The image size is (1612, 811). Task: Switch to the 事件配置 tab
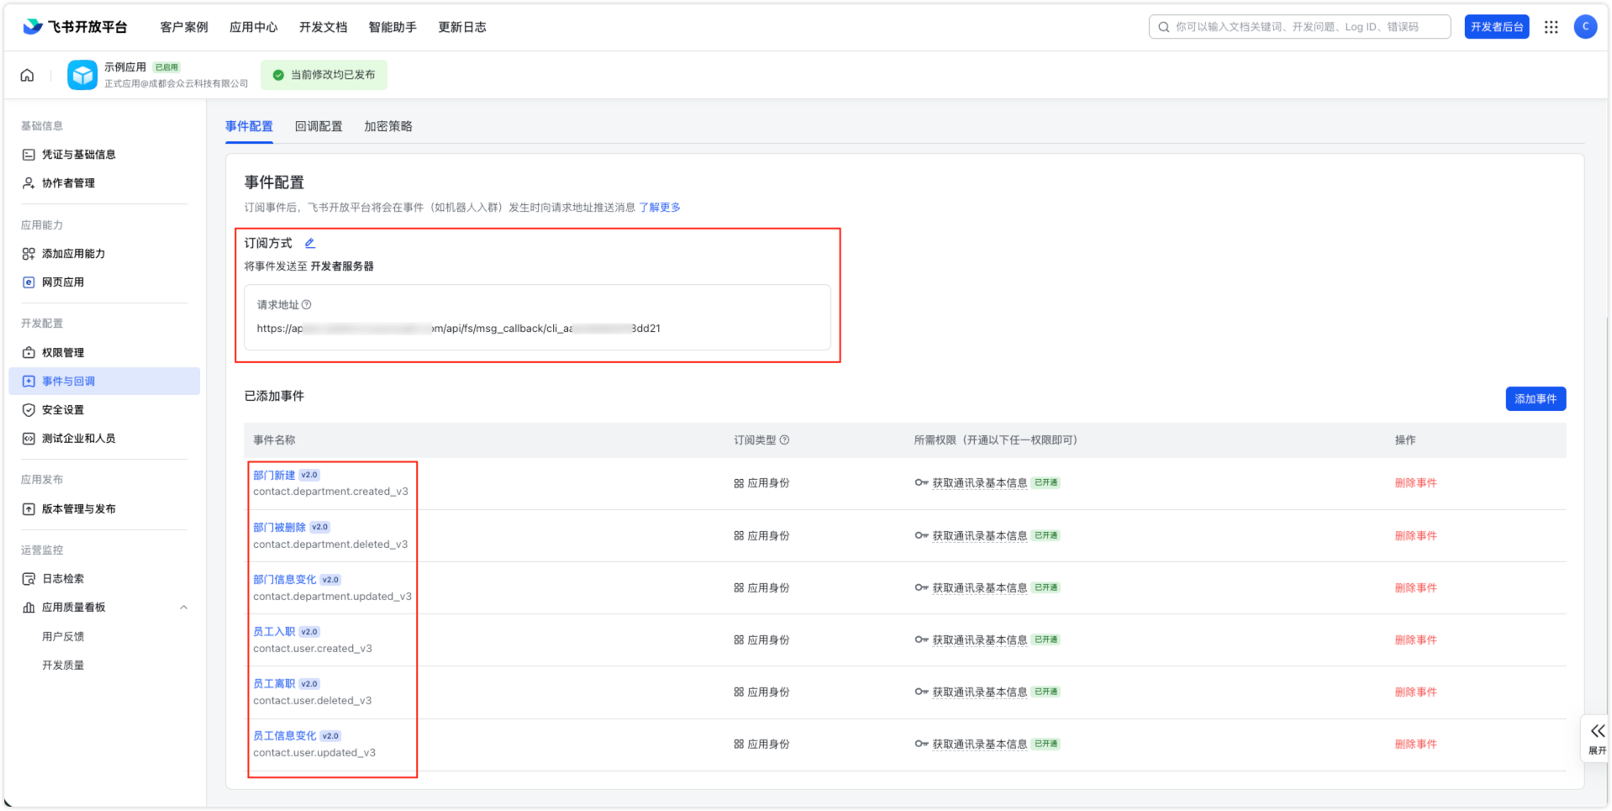click(249, 127)
